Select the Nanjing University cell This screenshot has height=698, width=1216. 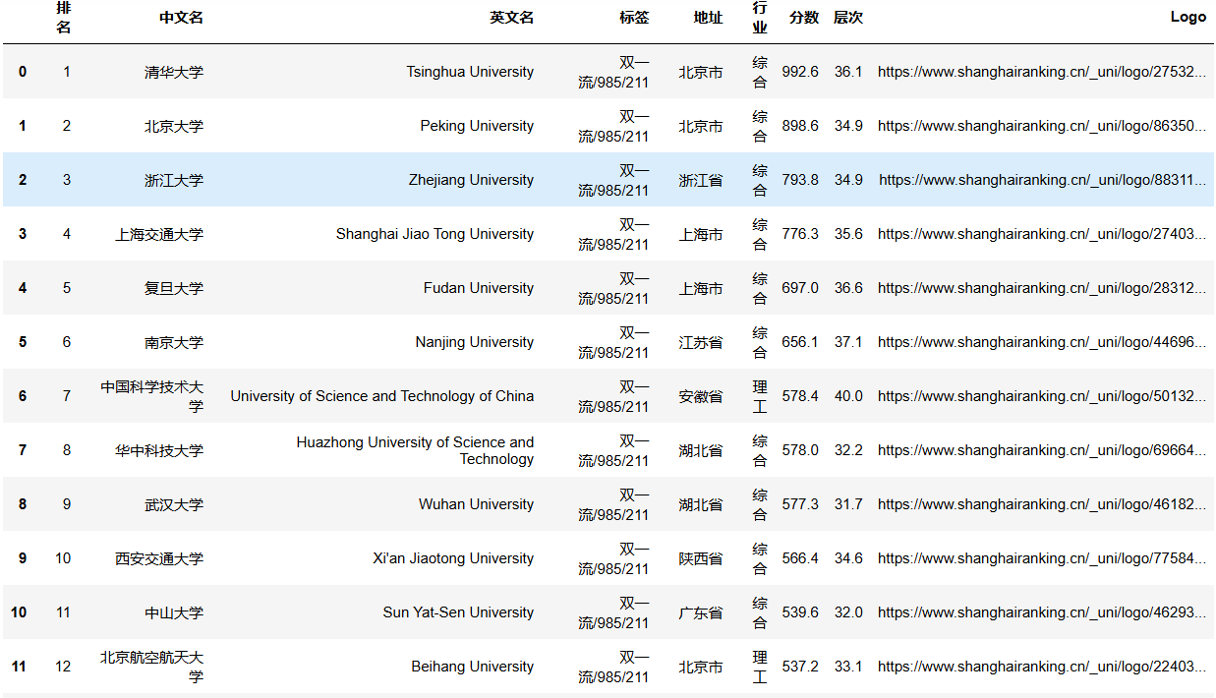pyautogui.click(x=475, y=342)
